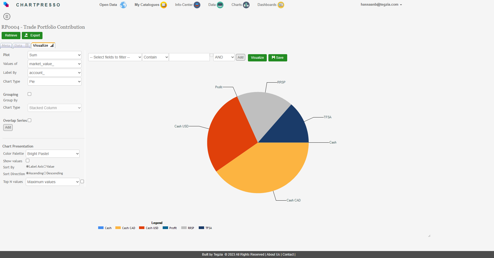Open the Dashboards menu
Viewport: 494px width, 258px height.
tap(267, 5)
